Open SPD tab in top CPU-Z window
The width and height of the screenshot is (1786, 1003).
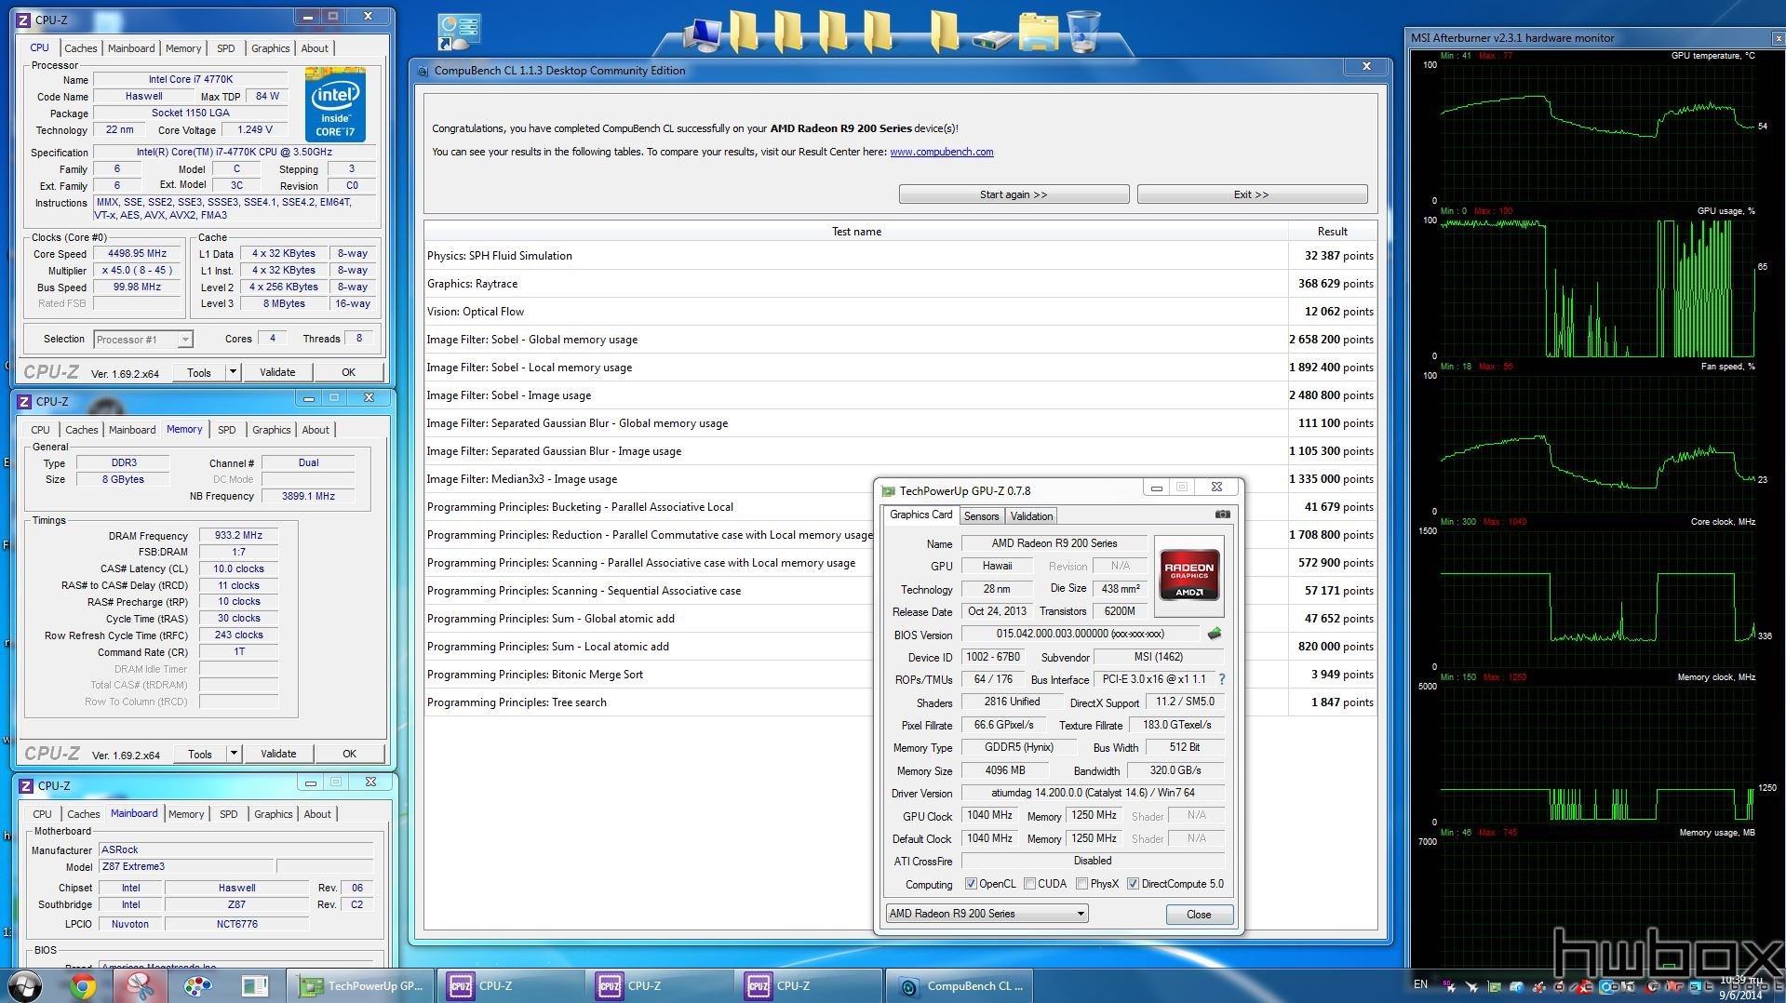[x=226, y=48]
